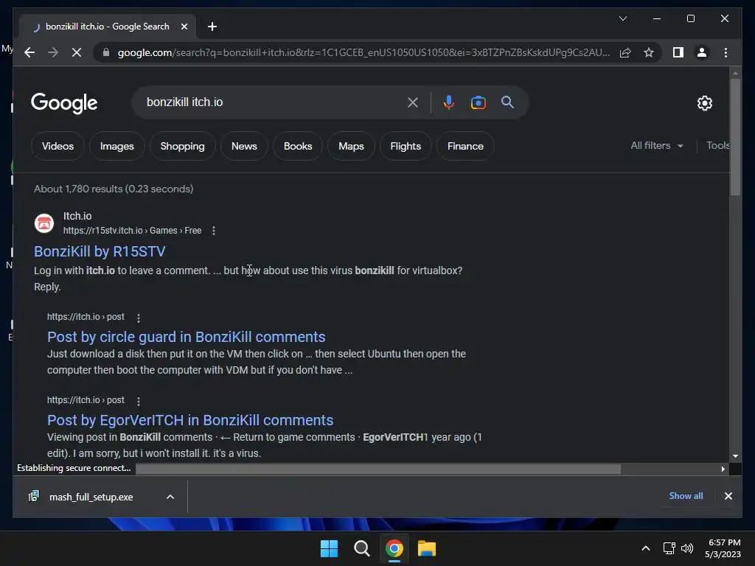The image size is (755, 566).
Task: Show all downloads
Action: point(686,496)
